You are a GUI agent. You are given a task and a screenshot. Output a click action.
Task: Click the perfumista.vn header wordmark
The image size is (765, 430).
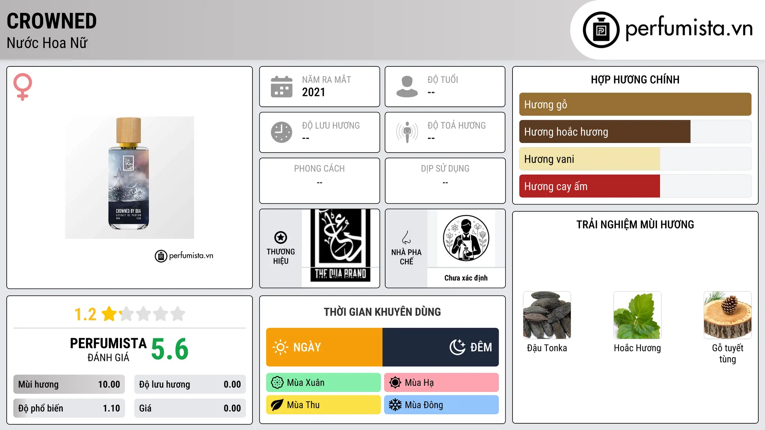click(689, 28)
